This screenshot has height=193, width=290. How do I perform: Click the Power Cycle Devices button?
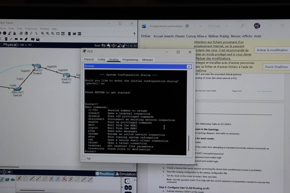tap(4, 172)
